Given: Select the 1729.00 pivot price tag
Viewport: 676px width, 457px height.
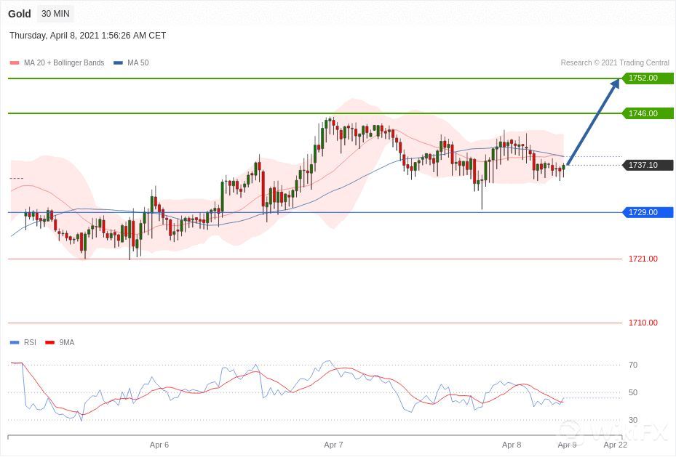Looking at the screenshot, I should (647, 213).
